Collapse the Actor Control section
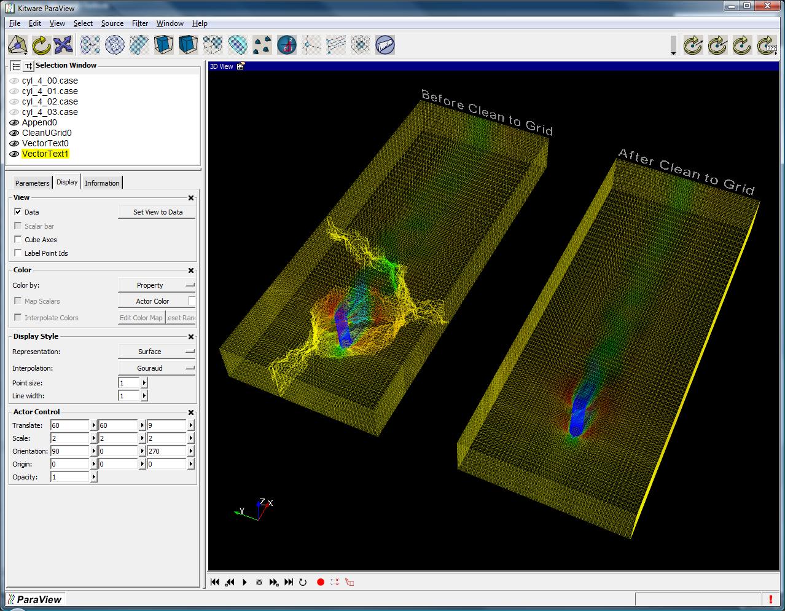 point(191,412)
